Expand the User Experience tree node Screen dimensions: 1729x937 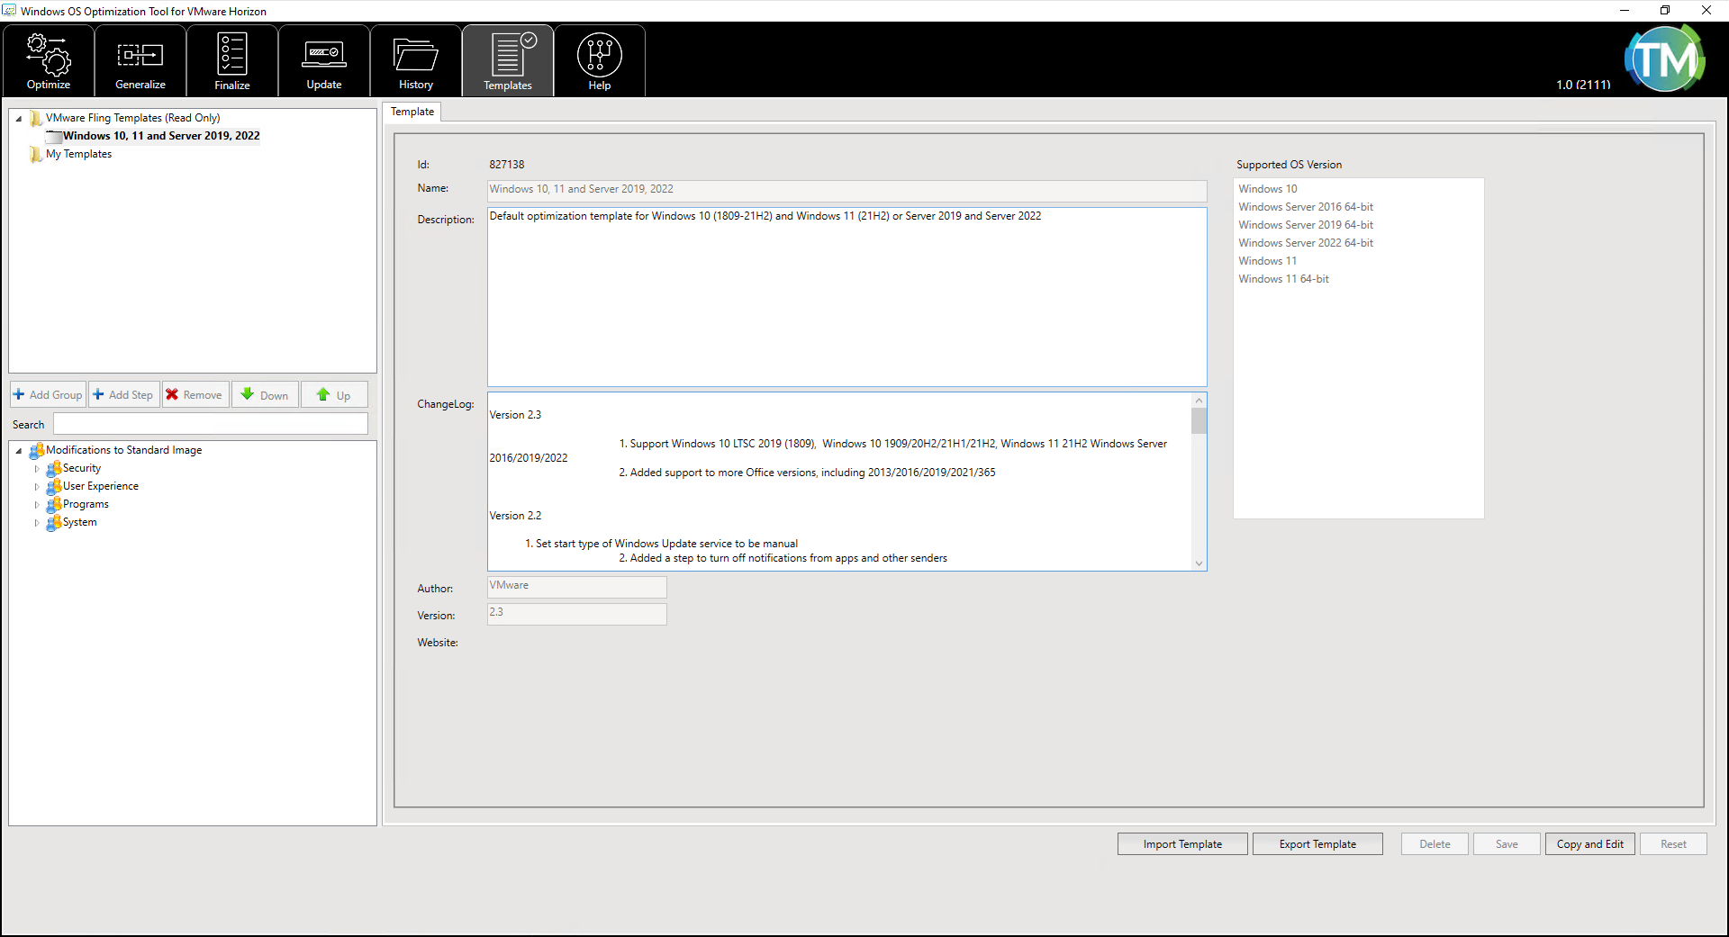[x=37, y=486]
